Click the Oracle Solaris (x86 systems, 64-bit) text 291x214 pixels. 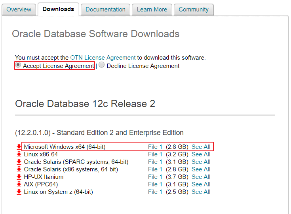coord(71,169)
